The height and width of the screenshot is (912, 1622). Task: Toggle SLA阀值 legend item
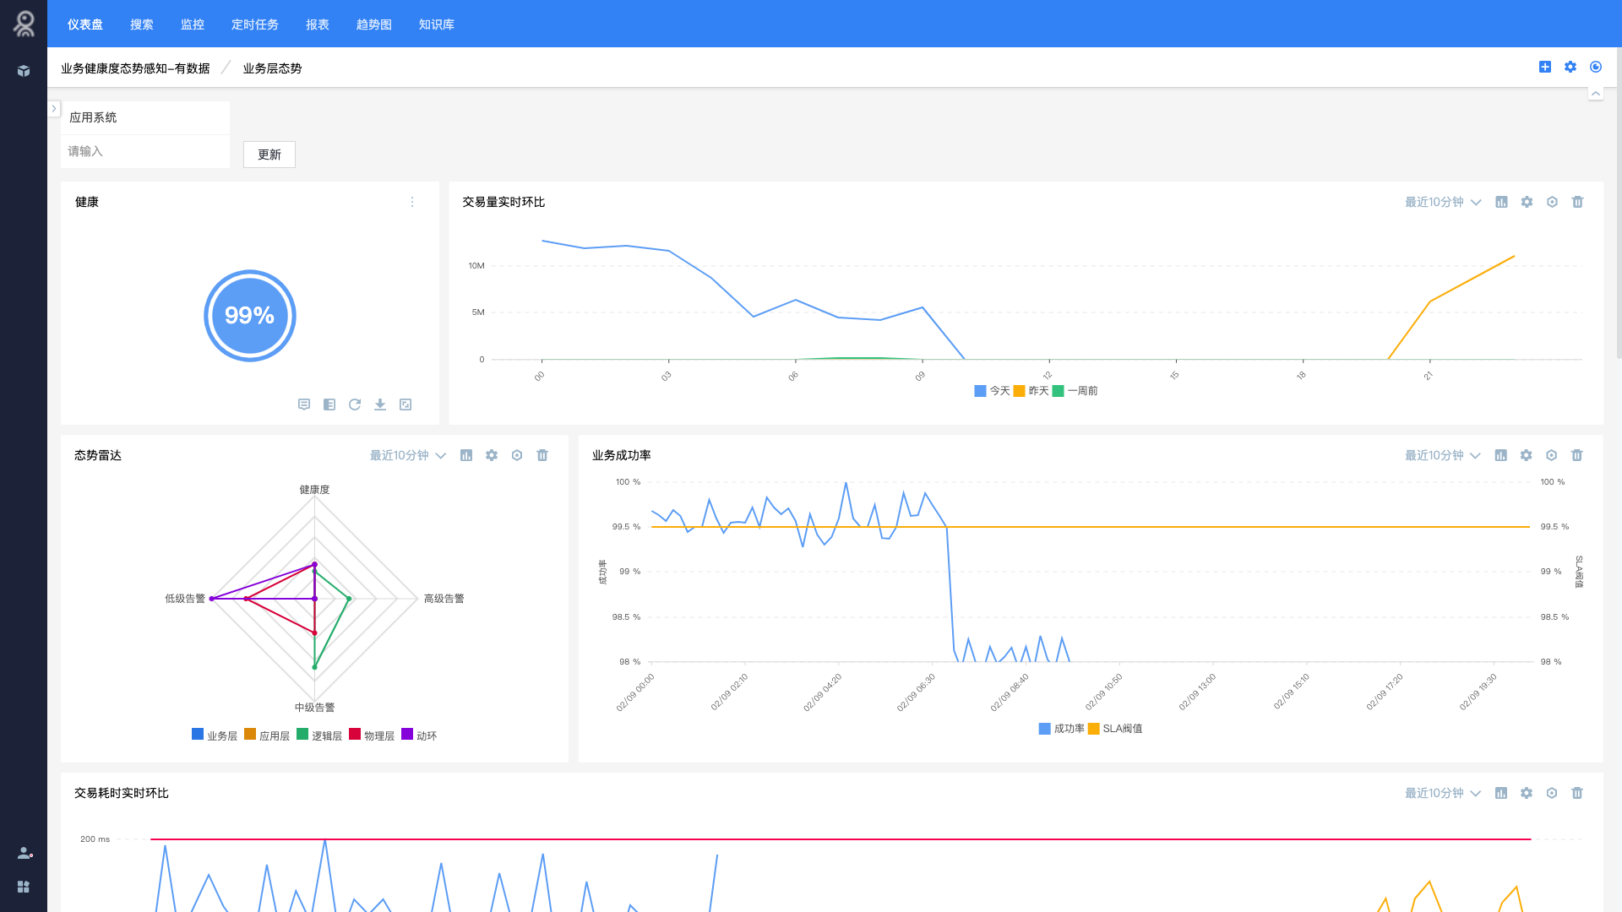1115,729
